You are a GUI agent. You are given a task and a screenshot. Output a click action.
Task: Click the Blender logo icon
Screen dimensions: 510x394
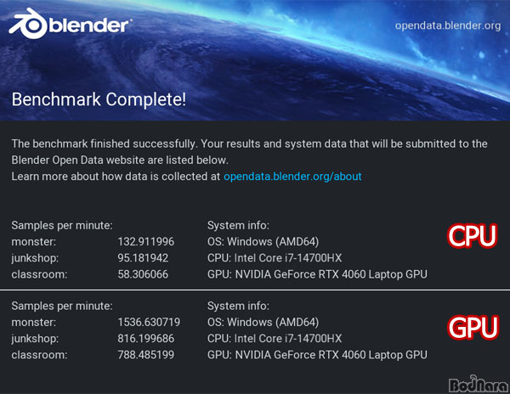tap(28, 24)
